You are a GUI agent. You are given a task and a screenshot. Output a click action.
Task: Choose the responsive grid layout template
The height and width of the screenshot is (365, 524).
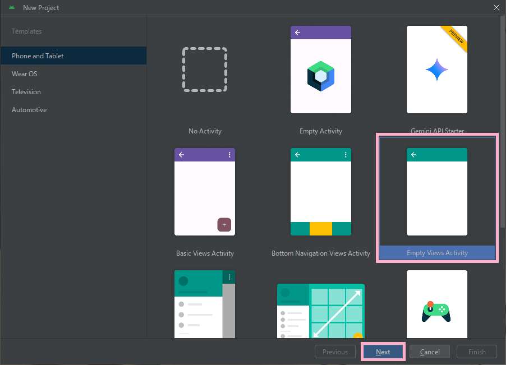[321, 311]
